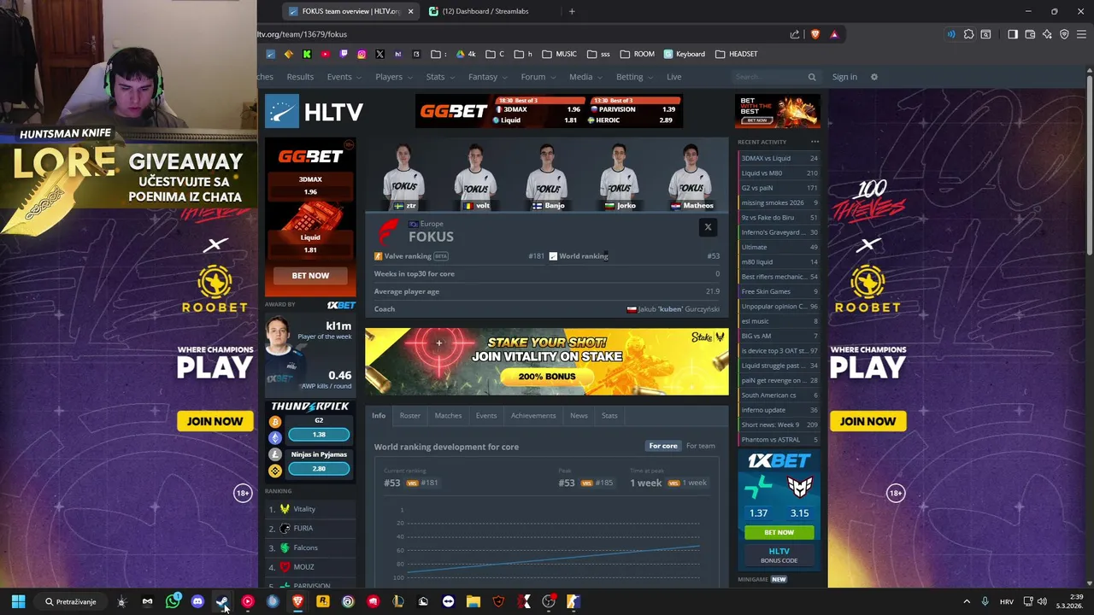Screen dimensions: 1094x615
Task: Click GG.BET 'BET NOW' button
Action: 310,276
